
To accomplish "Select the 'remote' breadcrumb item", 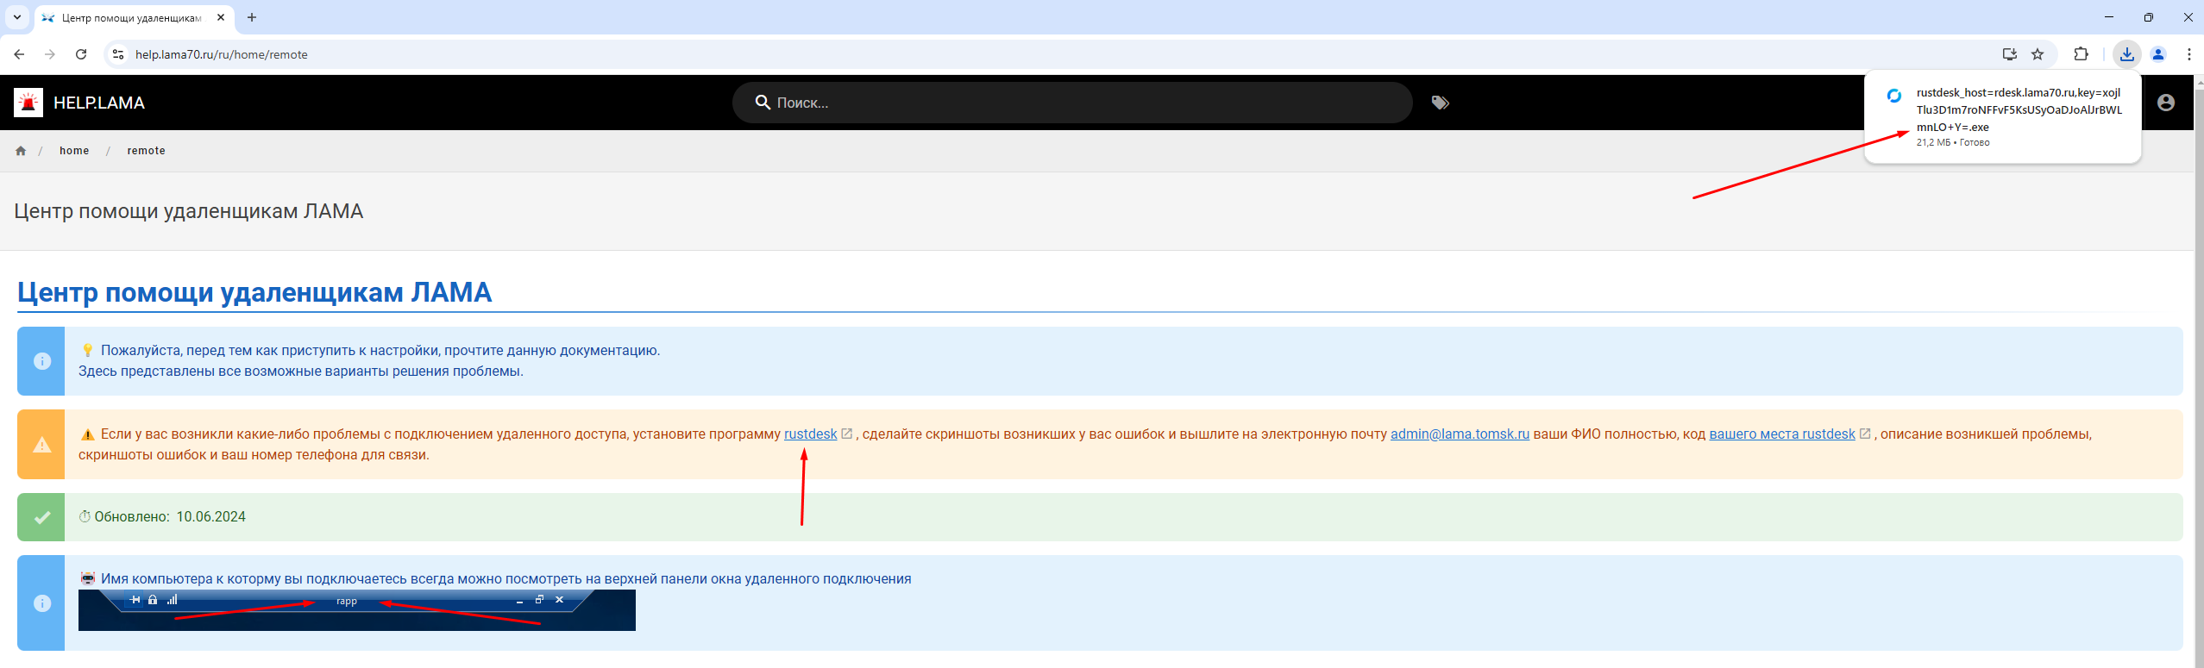I will pyautogui.click(x=146, y=151).
